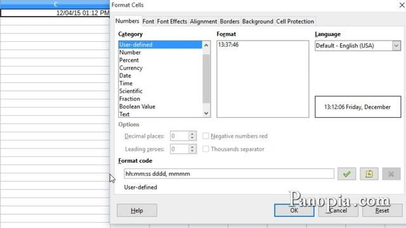The width and height of the screenshot is (406, 228).
Task: Click the Remove format X icon
Action: click(391, 174)
